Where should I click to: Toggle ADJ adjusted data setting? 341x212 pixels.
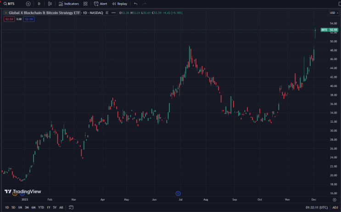coord(335,207)
